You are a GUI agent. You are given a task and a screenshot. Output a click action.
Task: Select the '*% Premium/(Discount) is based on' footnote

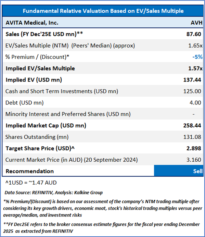[103, 208]
